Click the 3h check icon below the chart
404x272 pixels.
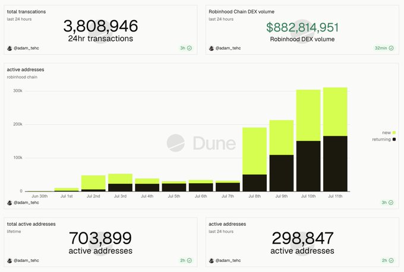tap(391, 203)
